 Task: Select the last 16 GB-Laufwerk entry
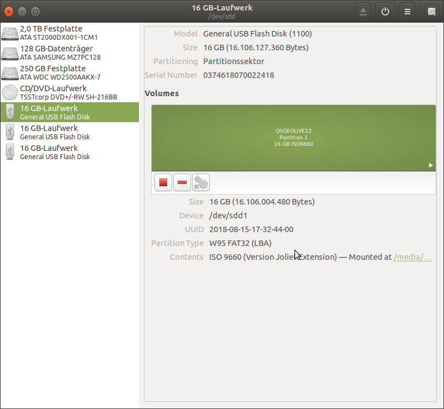pos(70,152)
